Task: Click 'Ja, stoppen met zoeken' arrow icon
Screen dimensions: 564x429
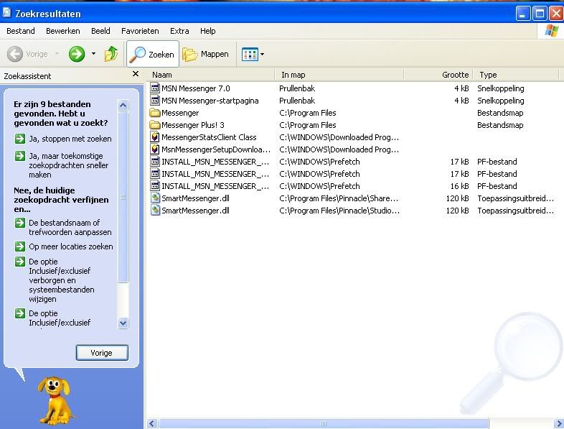Action: [20, 139]
